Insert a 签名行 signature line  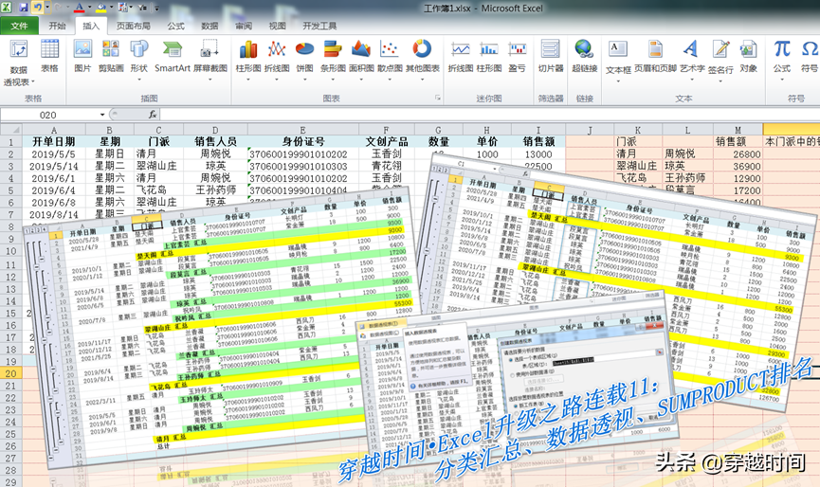click(x=720, y=61)
